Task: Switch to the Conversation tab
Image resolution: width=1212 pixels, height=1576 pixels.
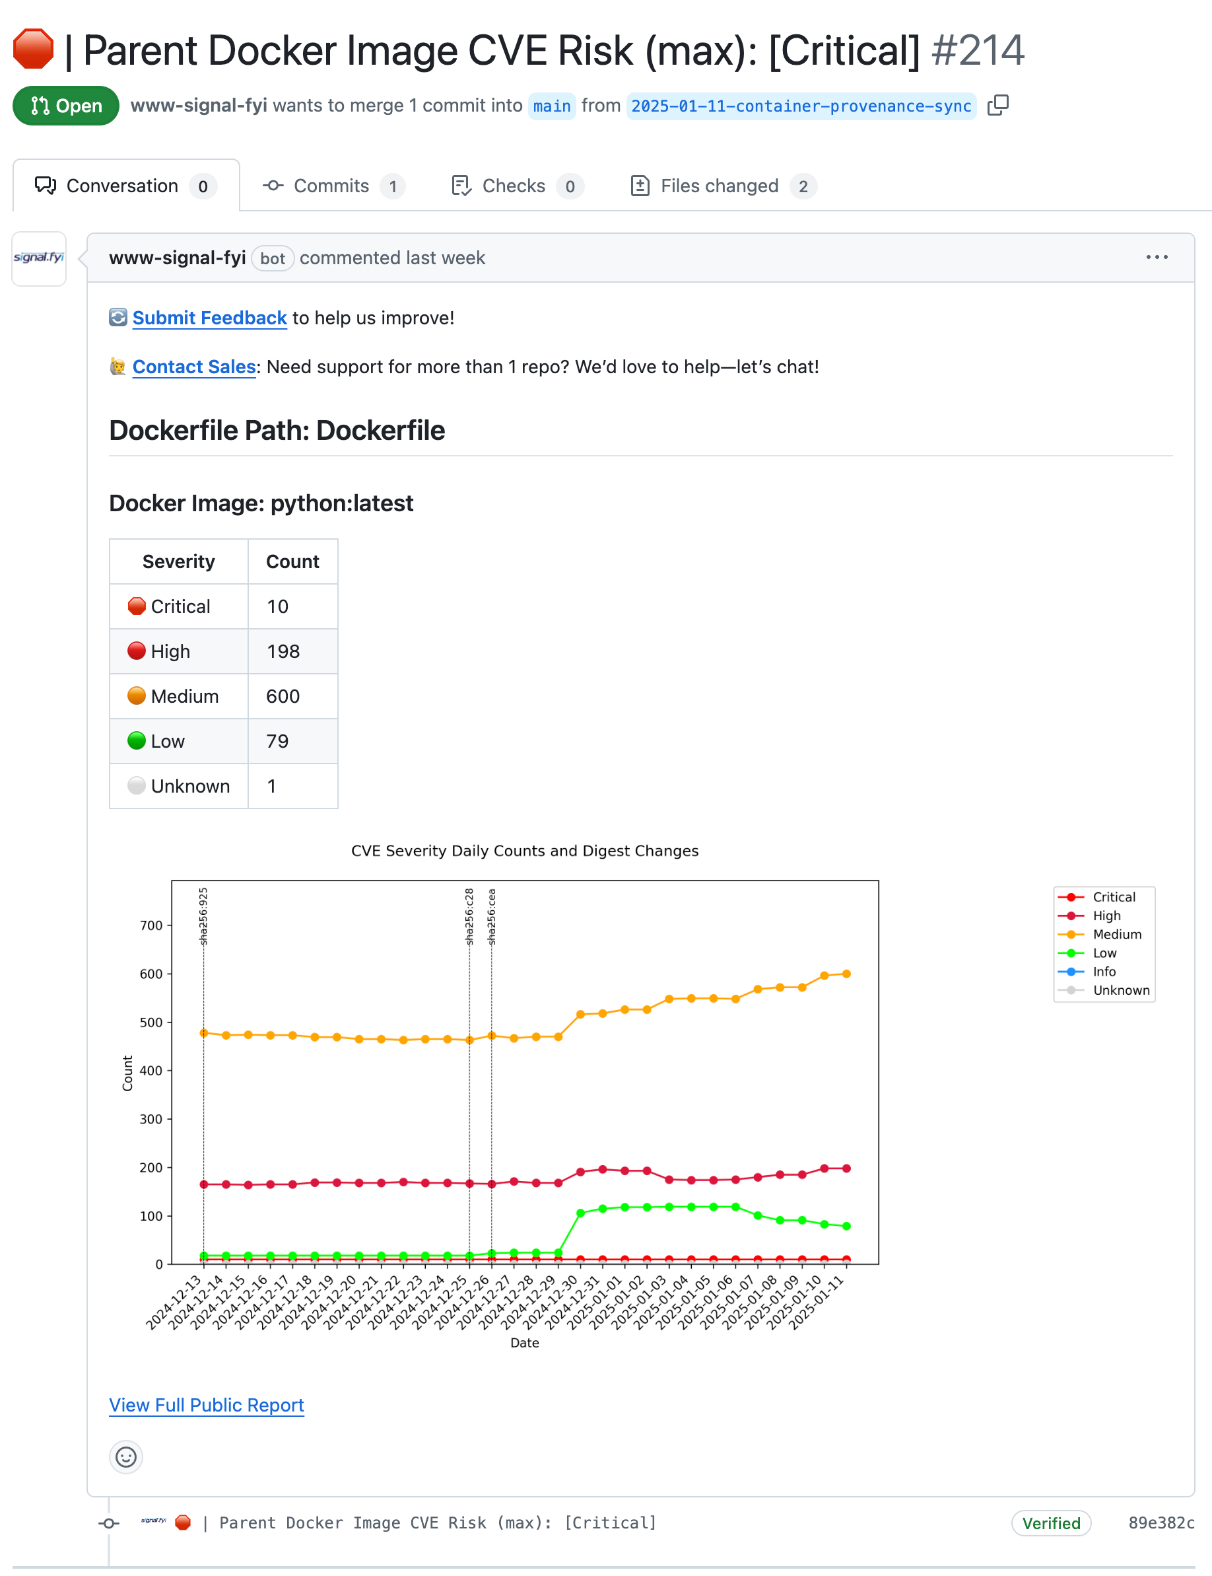Action: [126, 186]
